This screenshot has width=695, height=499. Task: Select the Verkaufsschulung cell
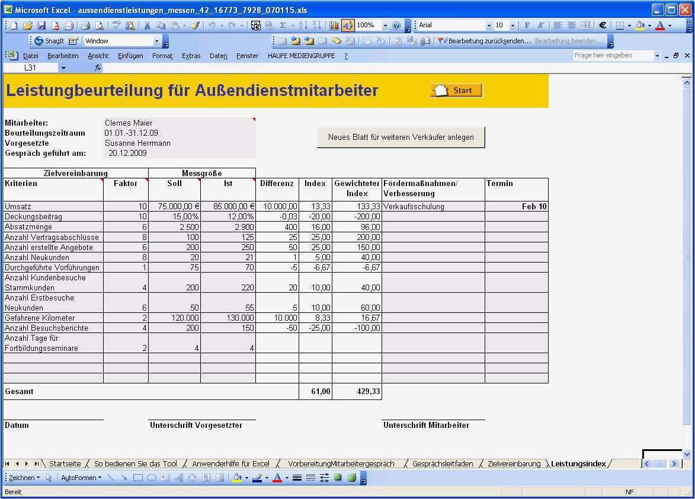(x=433, y=206)
